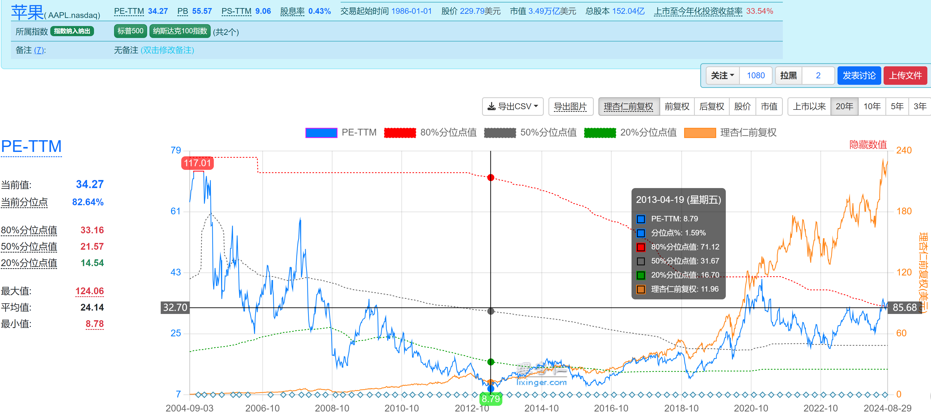The image size is (931, 418).
Task: Toggle the red 80%分位点值 legend series
Action: 400,132
